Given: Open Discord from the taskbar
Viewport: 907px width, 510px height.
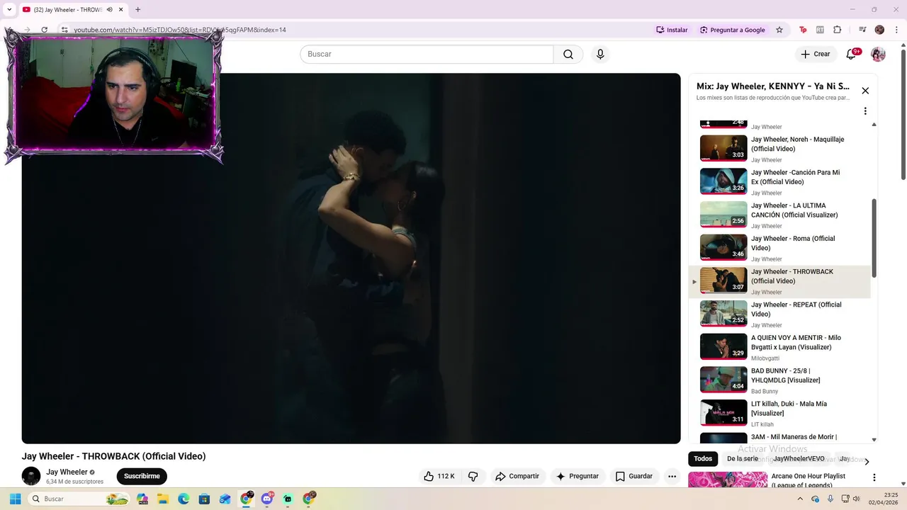Looking at the screenshot, I should (x=266, y=499).
